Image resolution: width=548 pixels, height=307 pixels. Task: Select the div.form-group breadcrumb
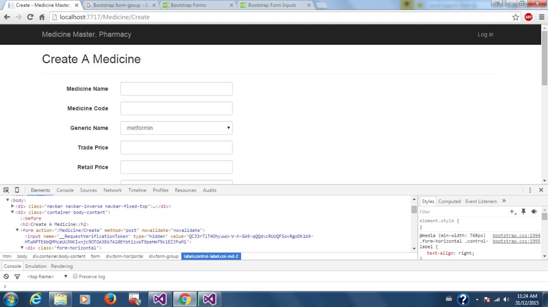[x=163, y=256]
